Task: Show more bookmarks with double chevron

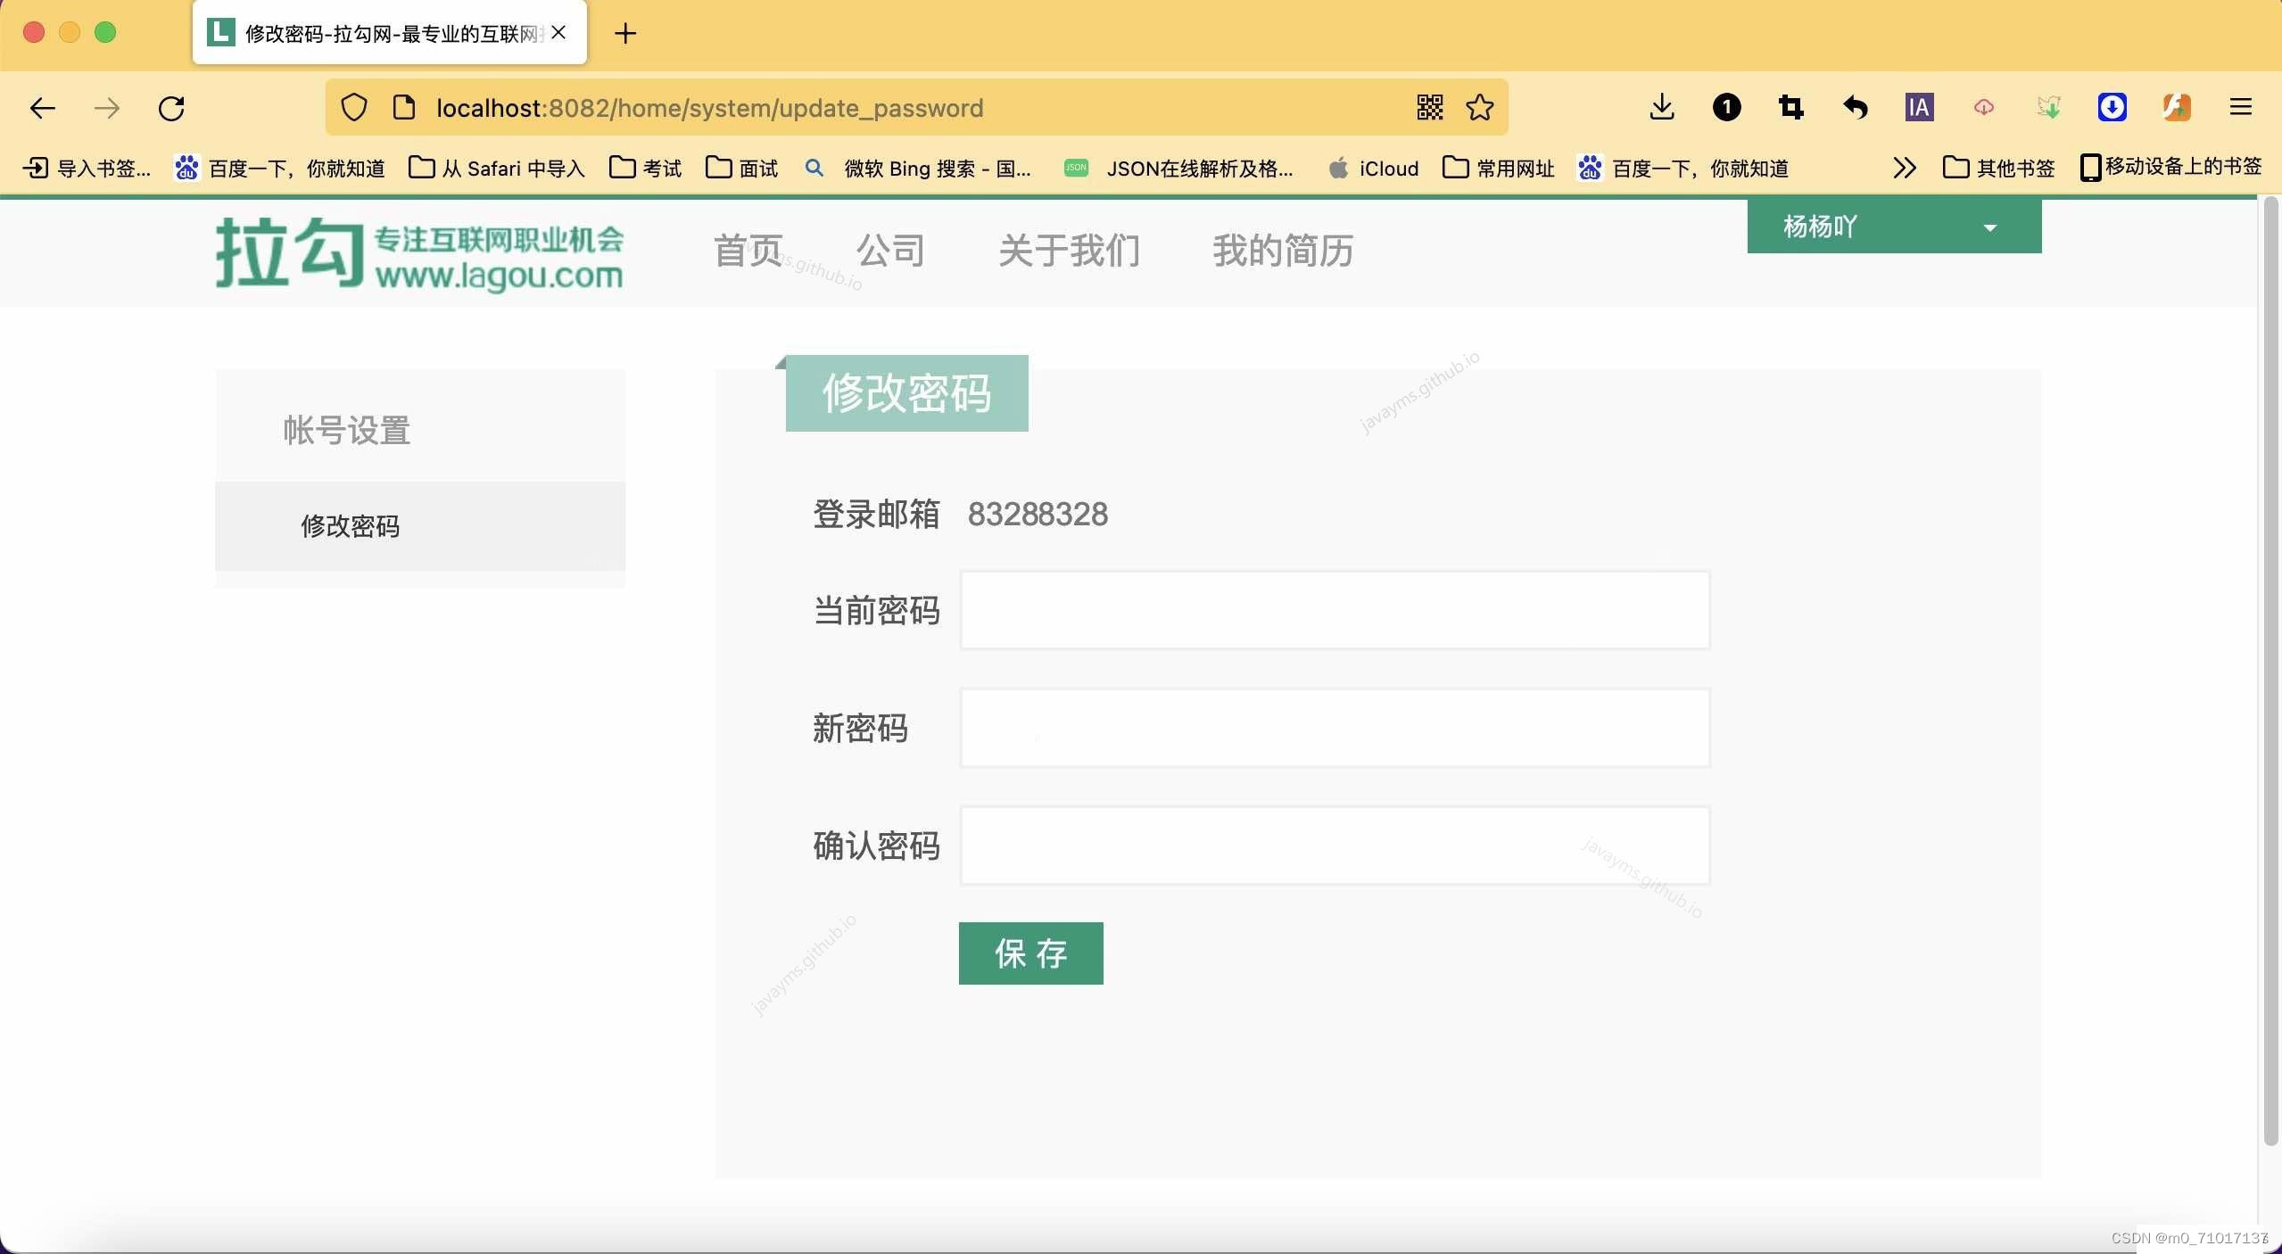Action: pyautogui.click(x=1904, y=168)
